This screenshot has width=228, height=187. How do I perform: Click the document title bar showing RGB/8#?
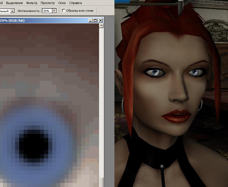(x=44, y=21)
